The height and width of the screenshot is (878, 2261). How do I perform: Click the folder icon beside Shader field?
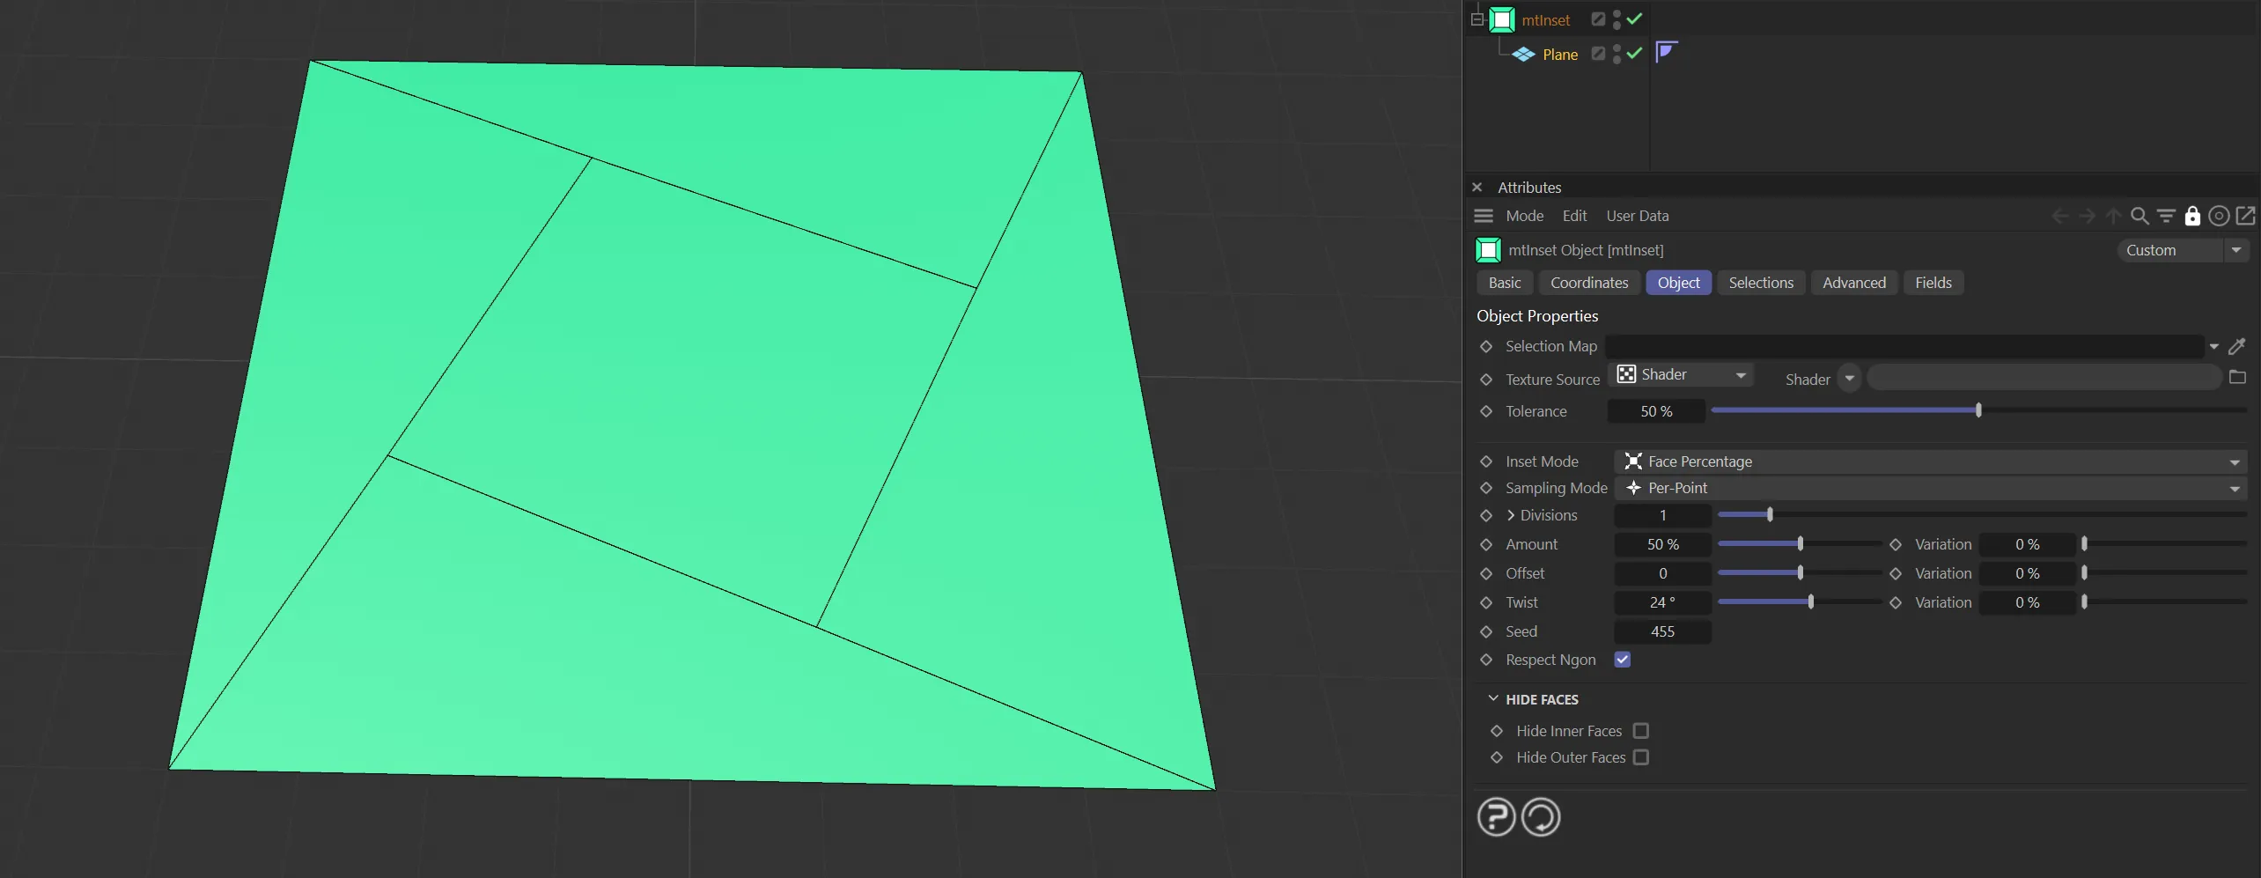pos(2237,378)
